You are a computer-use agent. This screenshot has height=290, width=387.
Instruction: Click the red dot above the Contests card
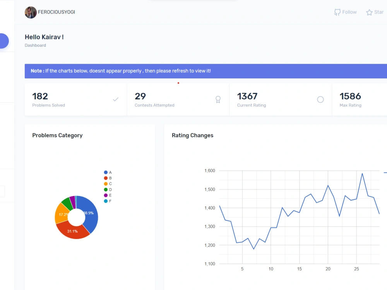pos(178,83)
